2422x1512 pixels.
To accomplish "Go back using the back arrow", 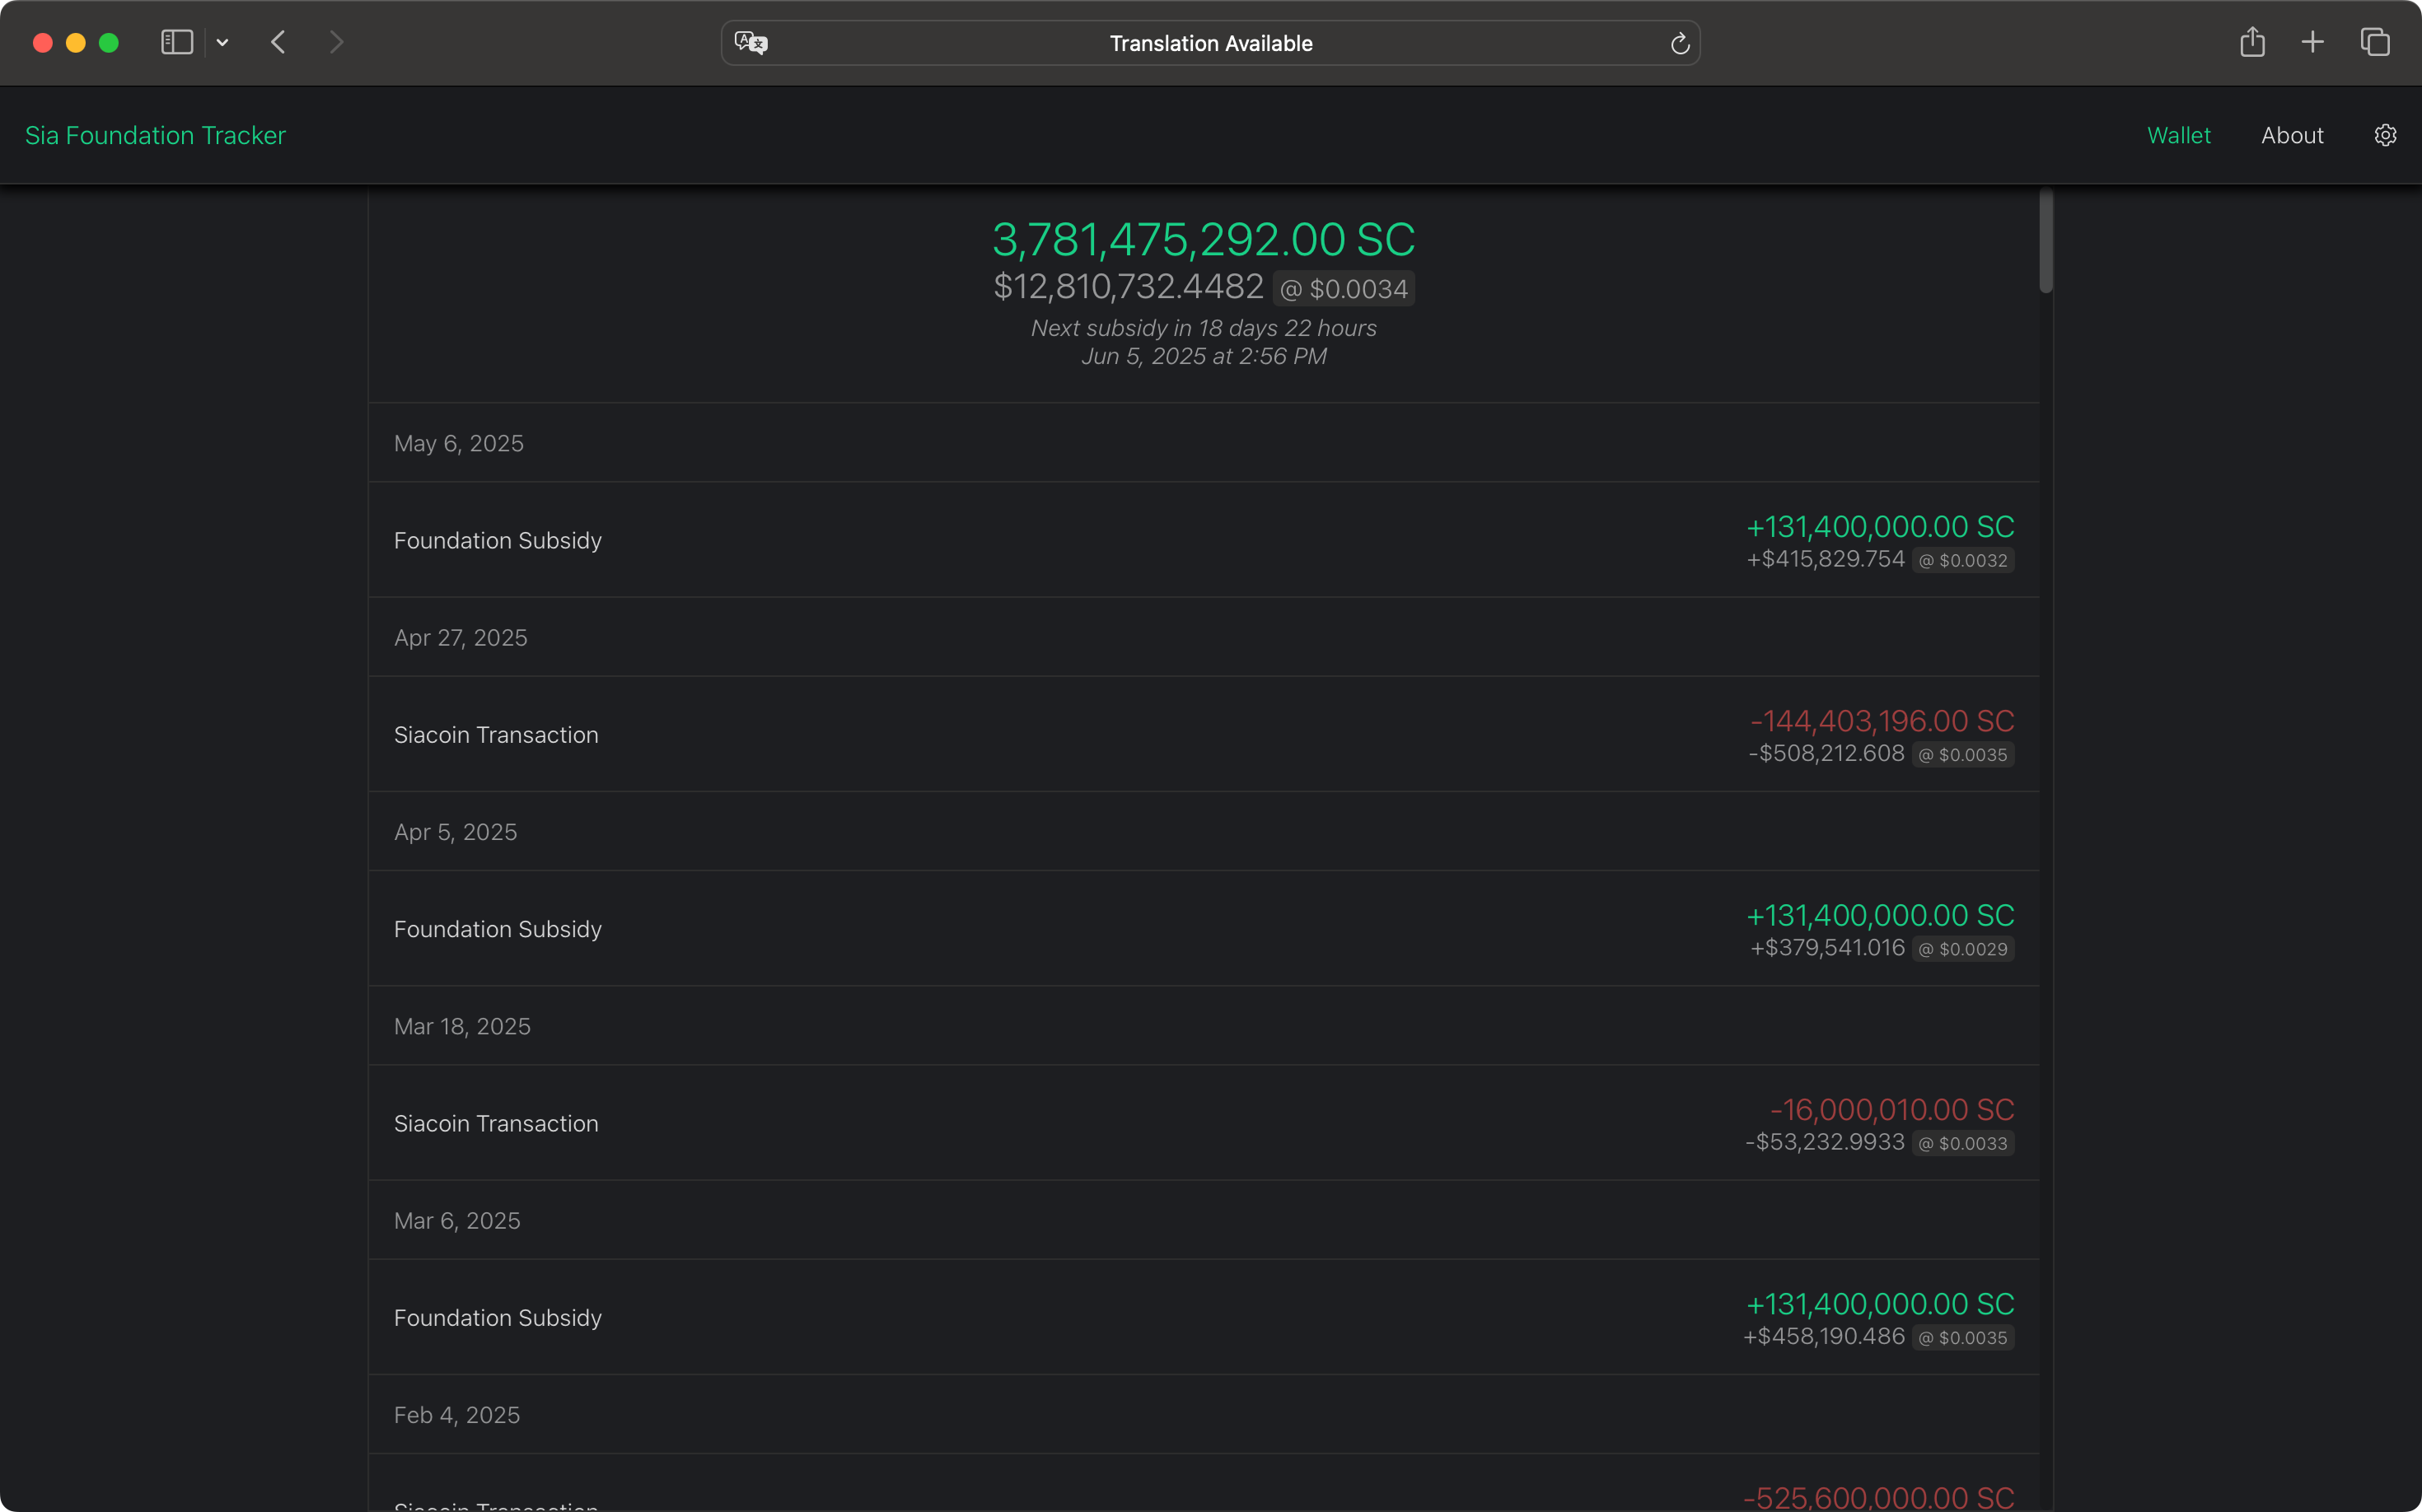I will (279, 42).
